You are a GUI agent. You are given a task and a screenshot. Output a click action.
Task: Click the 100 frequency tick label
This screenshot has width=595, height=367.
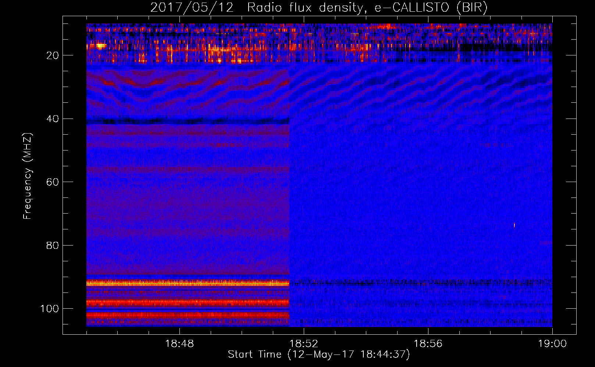pos(50,309)
